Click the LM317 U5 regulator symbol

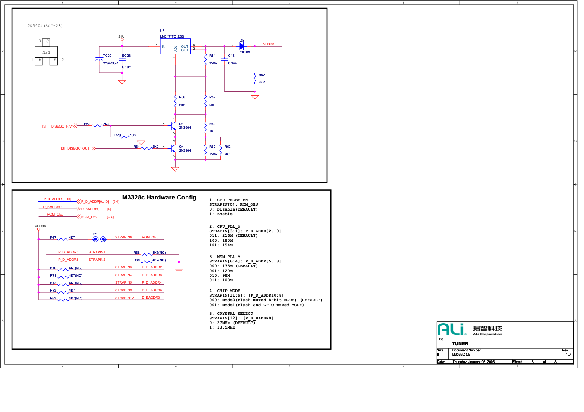[175, 46]
